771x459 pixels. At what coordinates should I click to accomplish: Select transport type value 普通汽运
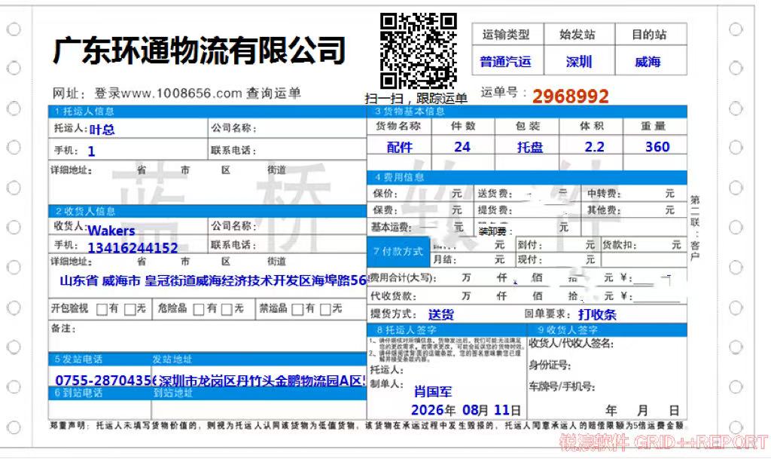tap(505, 62)
